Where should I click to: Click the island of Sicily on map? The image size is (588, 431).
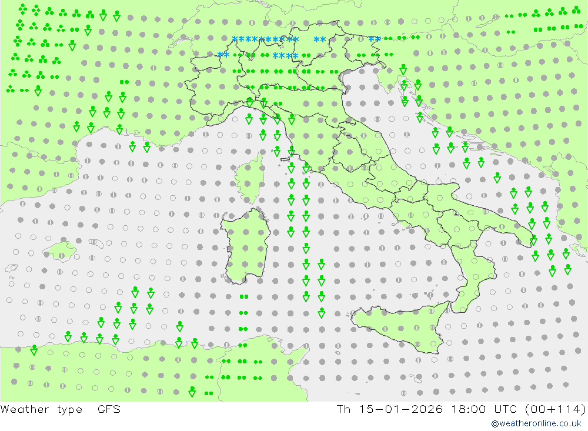[401, 329]
